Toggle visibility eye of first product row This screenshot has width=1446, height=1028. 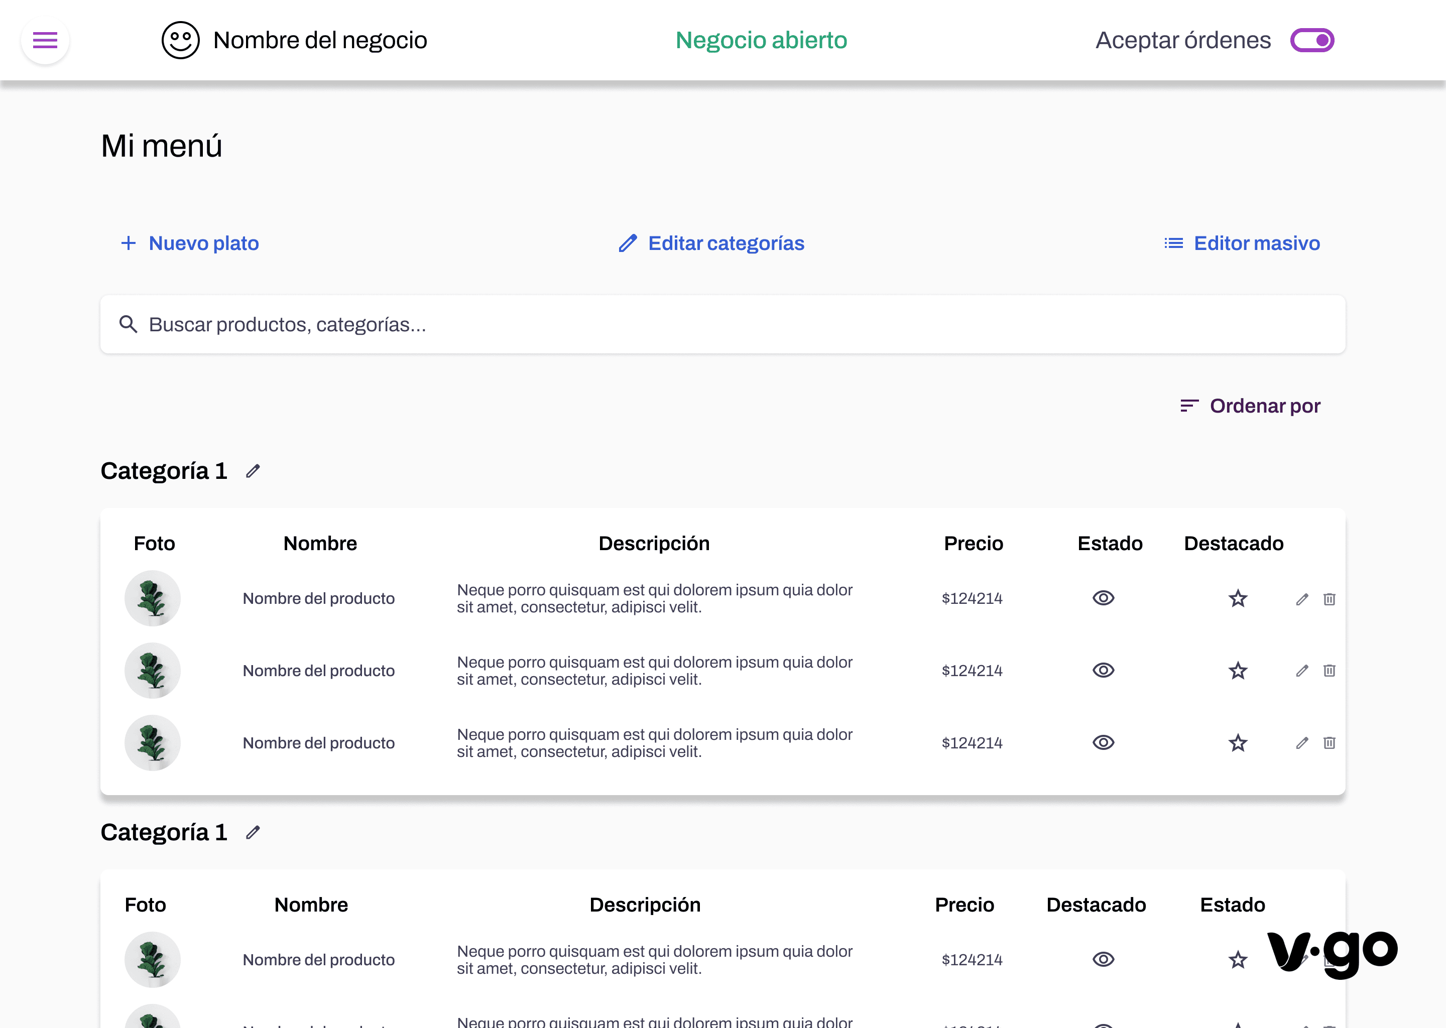point(1104,598)
